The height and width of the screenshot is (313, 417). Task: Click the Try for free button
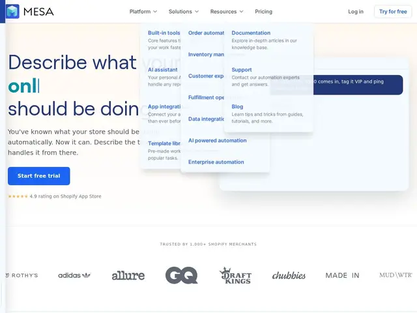(393, 12)
